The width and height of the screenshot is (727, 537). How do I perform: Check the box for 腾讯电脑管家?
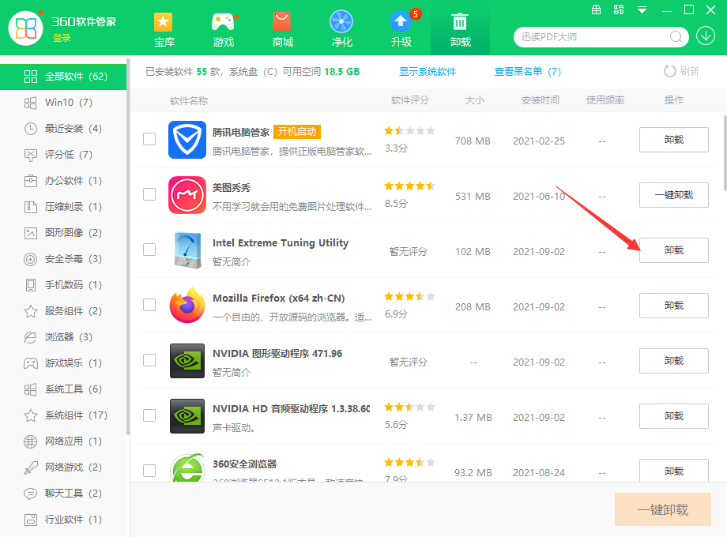tap(149, 140)
